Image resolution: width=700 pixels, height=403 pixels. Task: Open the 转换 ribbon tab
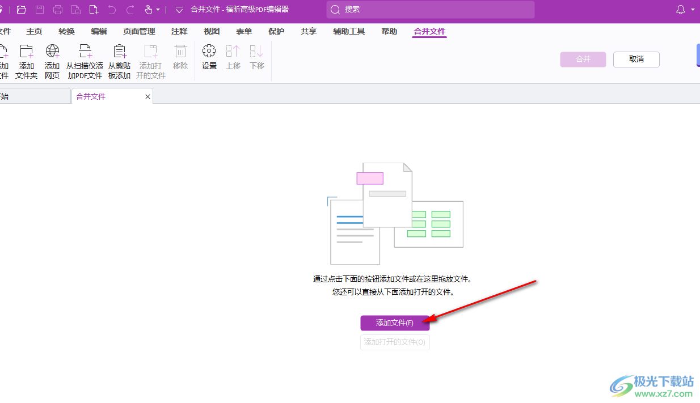point(66,32)
